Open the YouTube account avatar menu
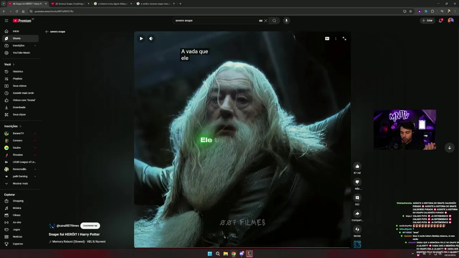 [450, 20]
